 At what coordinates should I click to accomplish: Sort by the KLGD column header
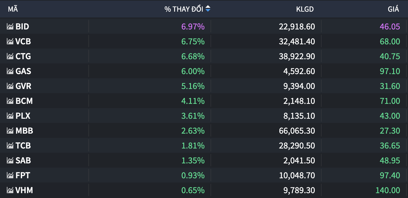tap(305, 9)
